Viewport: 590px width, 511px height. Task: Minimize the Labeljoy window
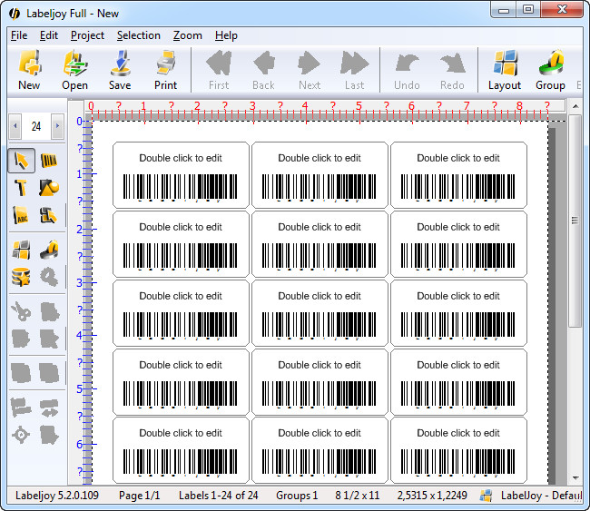coord(504,10)
